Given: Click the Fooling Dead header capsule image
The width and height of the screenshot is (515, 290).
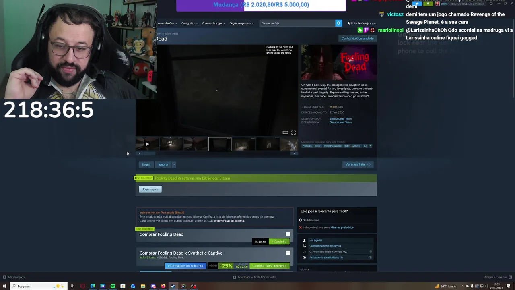Looking at the screenshot, I should pos(339,62).
